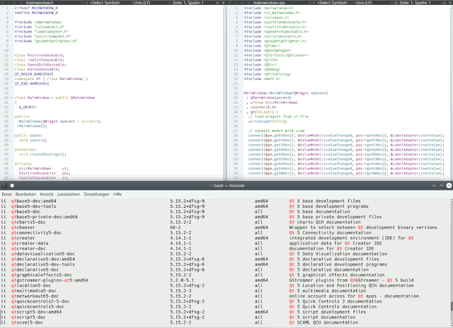Open the Hilfe menu in Konsole
The image size is (453, 328).
[x=117, y=194]
